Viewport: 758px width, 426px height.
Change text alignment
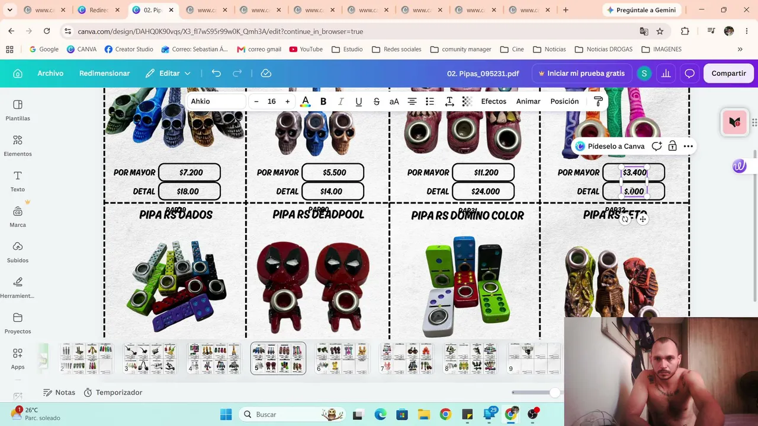click(412, 102)
